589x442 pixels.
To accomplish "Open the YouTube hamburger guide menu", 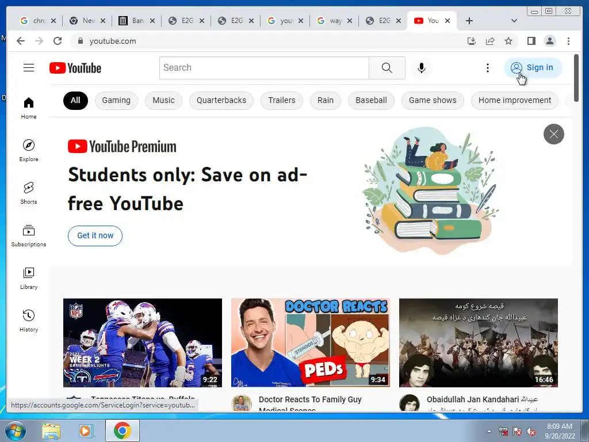I will 29,68.
